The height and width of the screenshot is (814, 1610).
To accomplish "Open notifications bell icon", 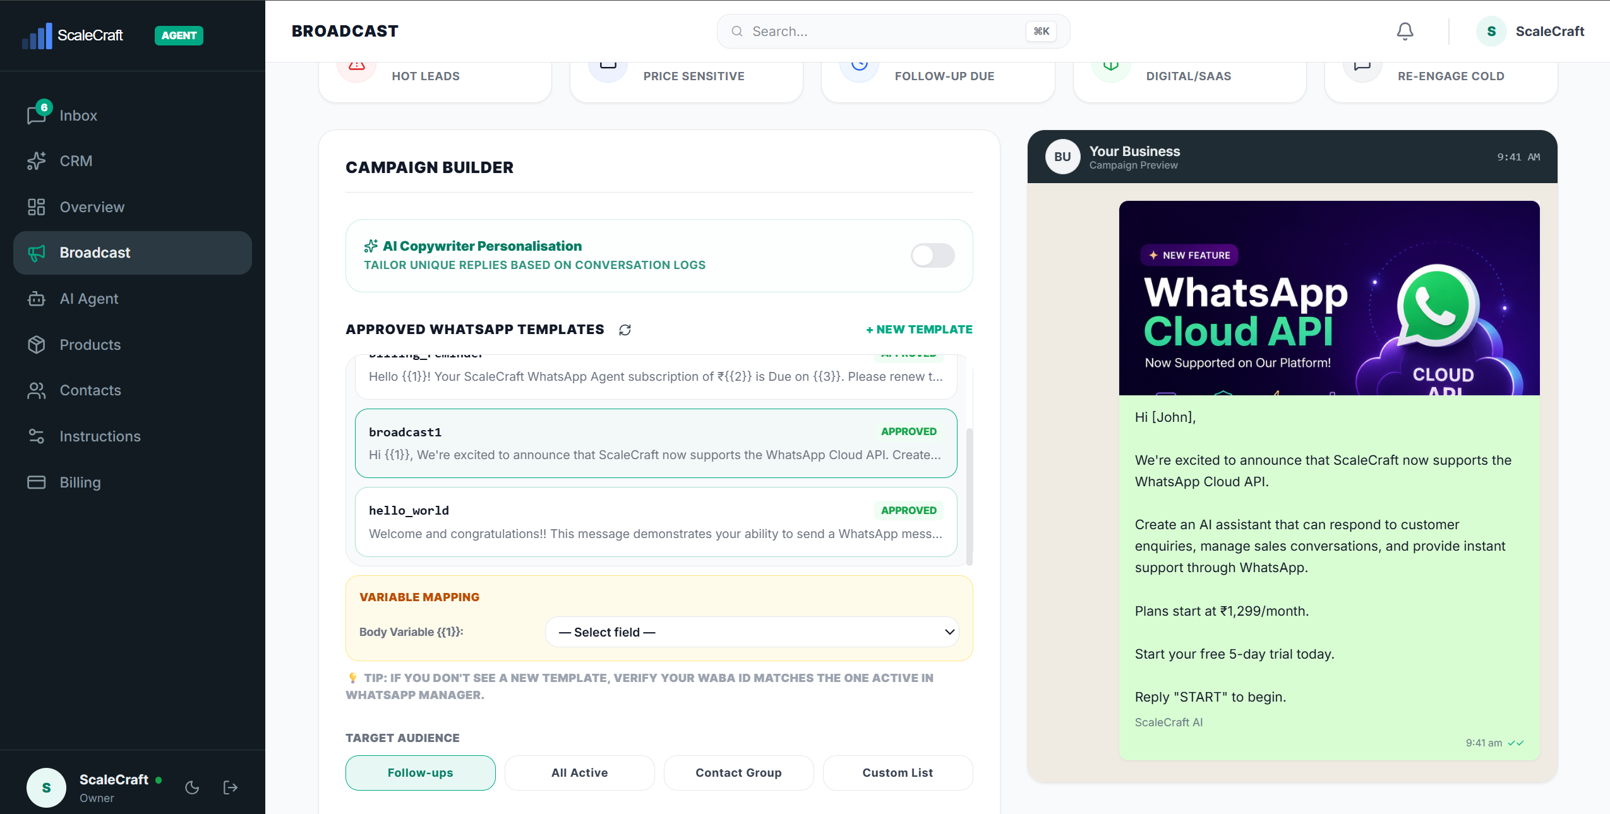I will [x=1405, y=31].
